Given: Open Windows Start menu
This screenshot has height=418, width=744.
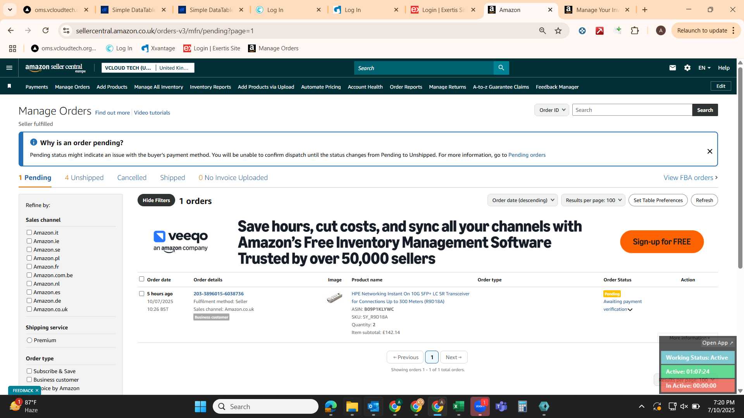Looking at the screenshot, I should (x=200, y=406).
